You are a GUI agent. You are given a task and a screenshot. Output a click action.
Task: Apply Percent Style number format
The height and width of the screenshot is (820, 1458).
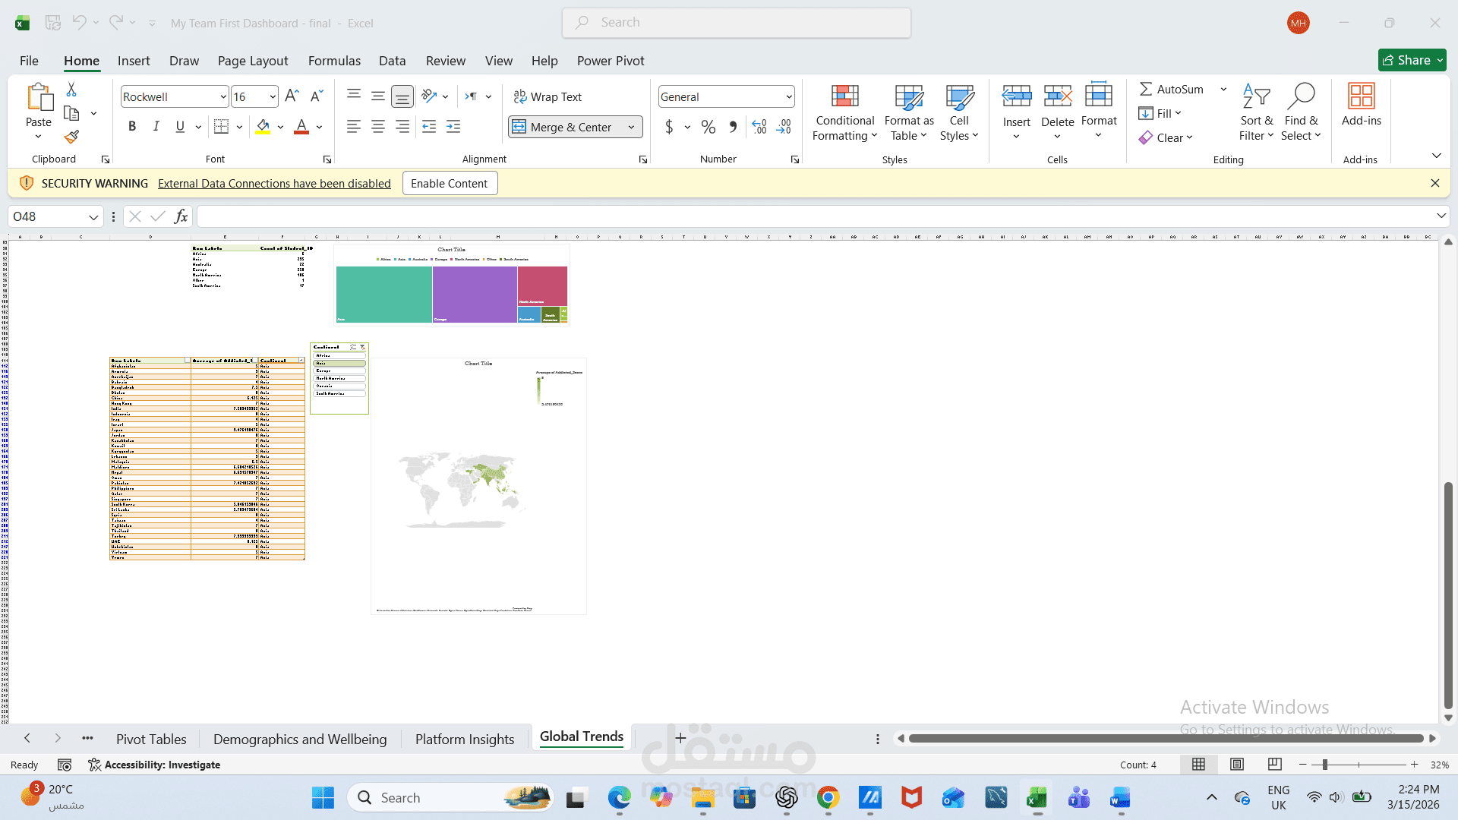pyautogui.click(x=708, y=127)
